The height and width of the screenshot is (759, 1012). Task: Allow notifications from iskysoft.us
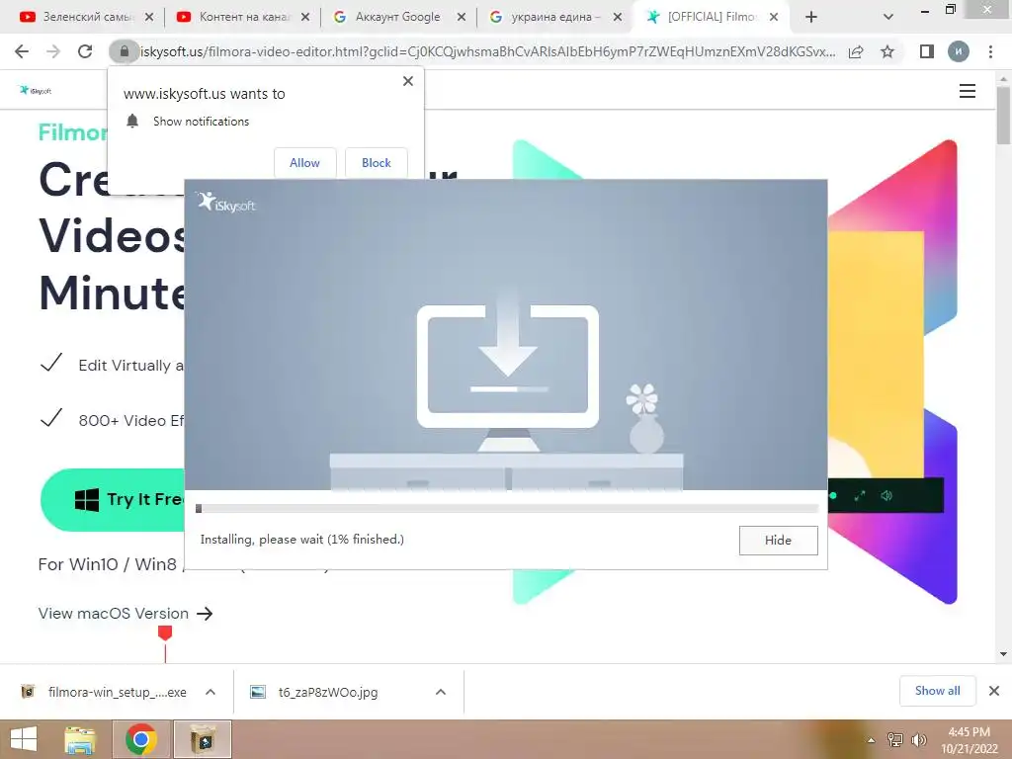(304, 163)
